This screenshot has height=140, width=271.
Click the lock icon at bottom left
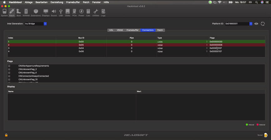[6, 135]
